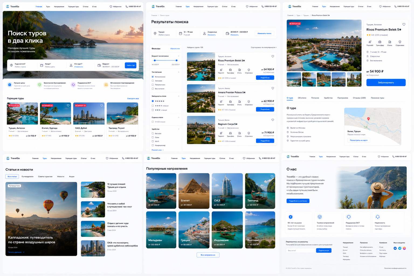This screenshot has width=414, height=276.
Task: Open the Сортировка: по популярности dropdown
Action: pos(264,47)
